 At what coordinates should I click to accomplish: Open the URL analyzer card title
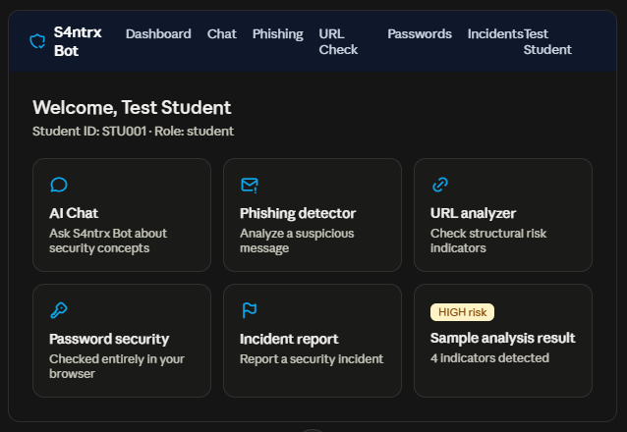tap(473, 213)
